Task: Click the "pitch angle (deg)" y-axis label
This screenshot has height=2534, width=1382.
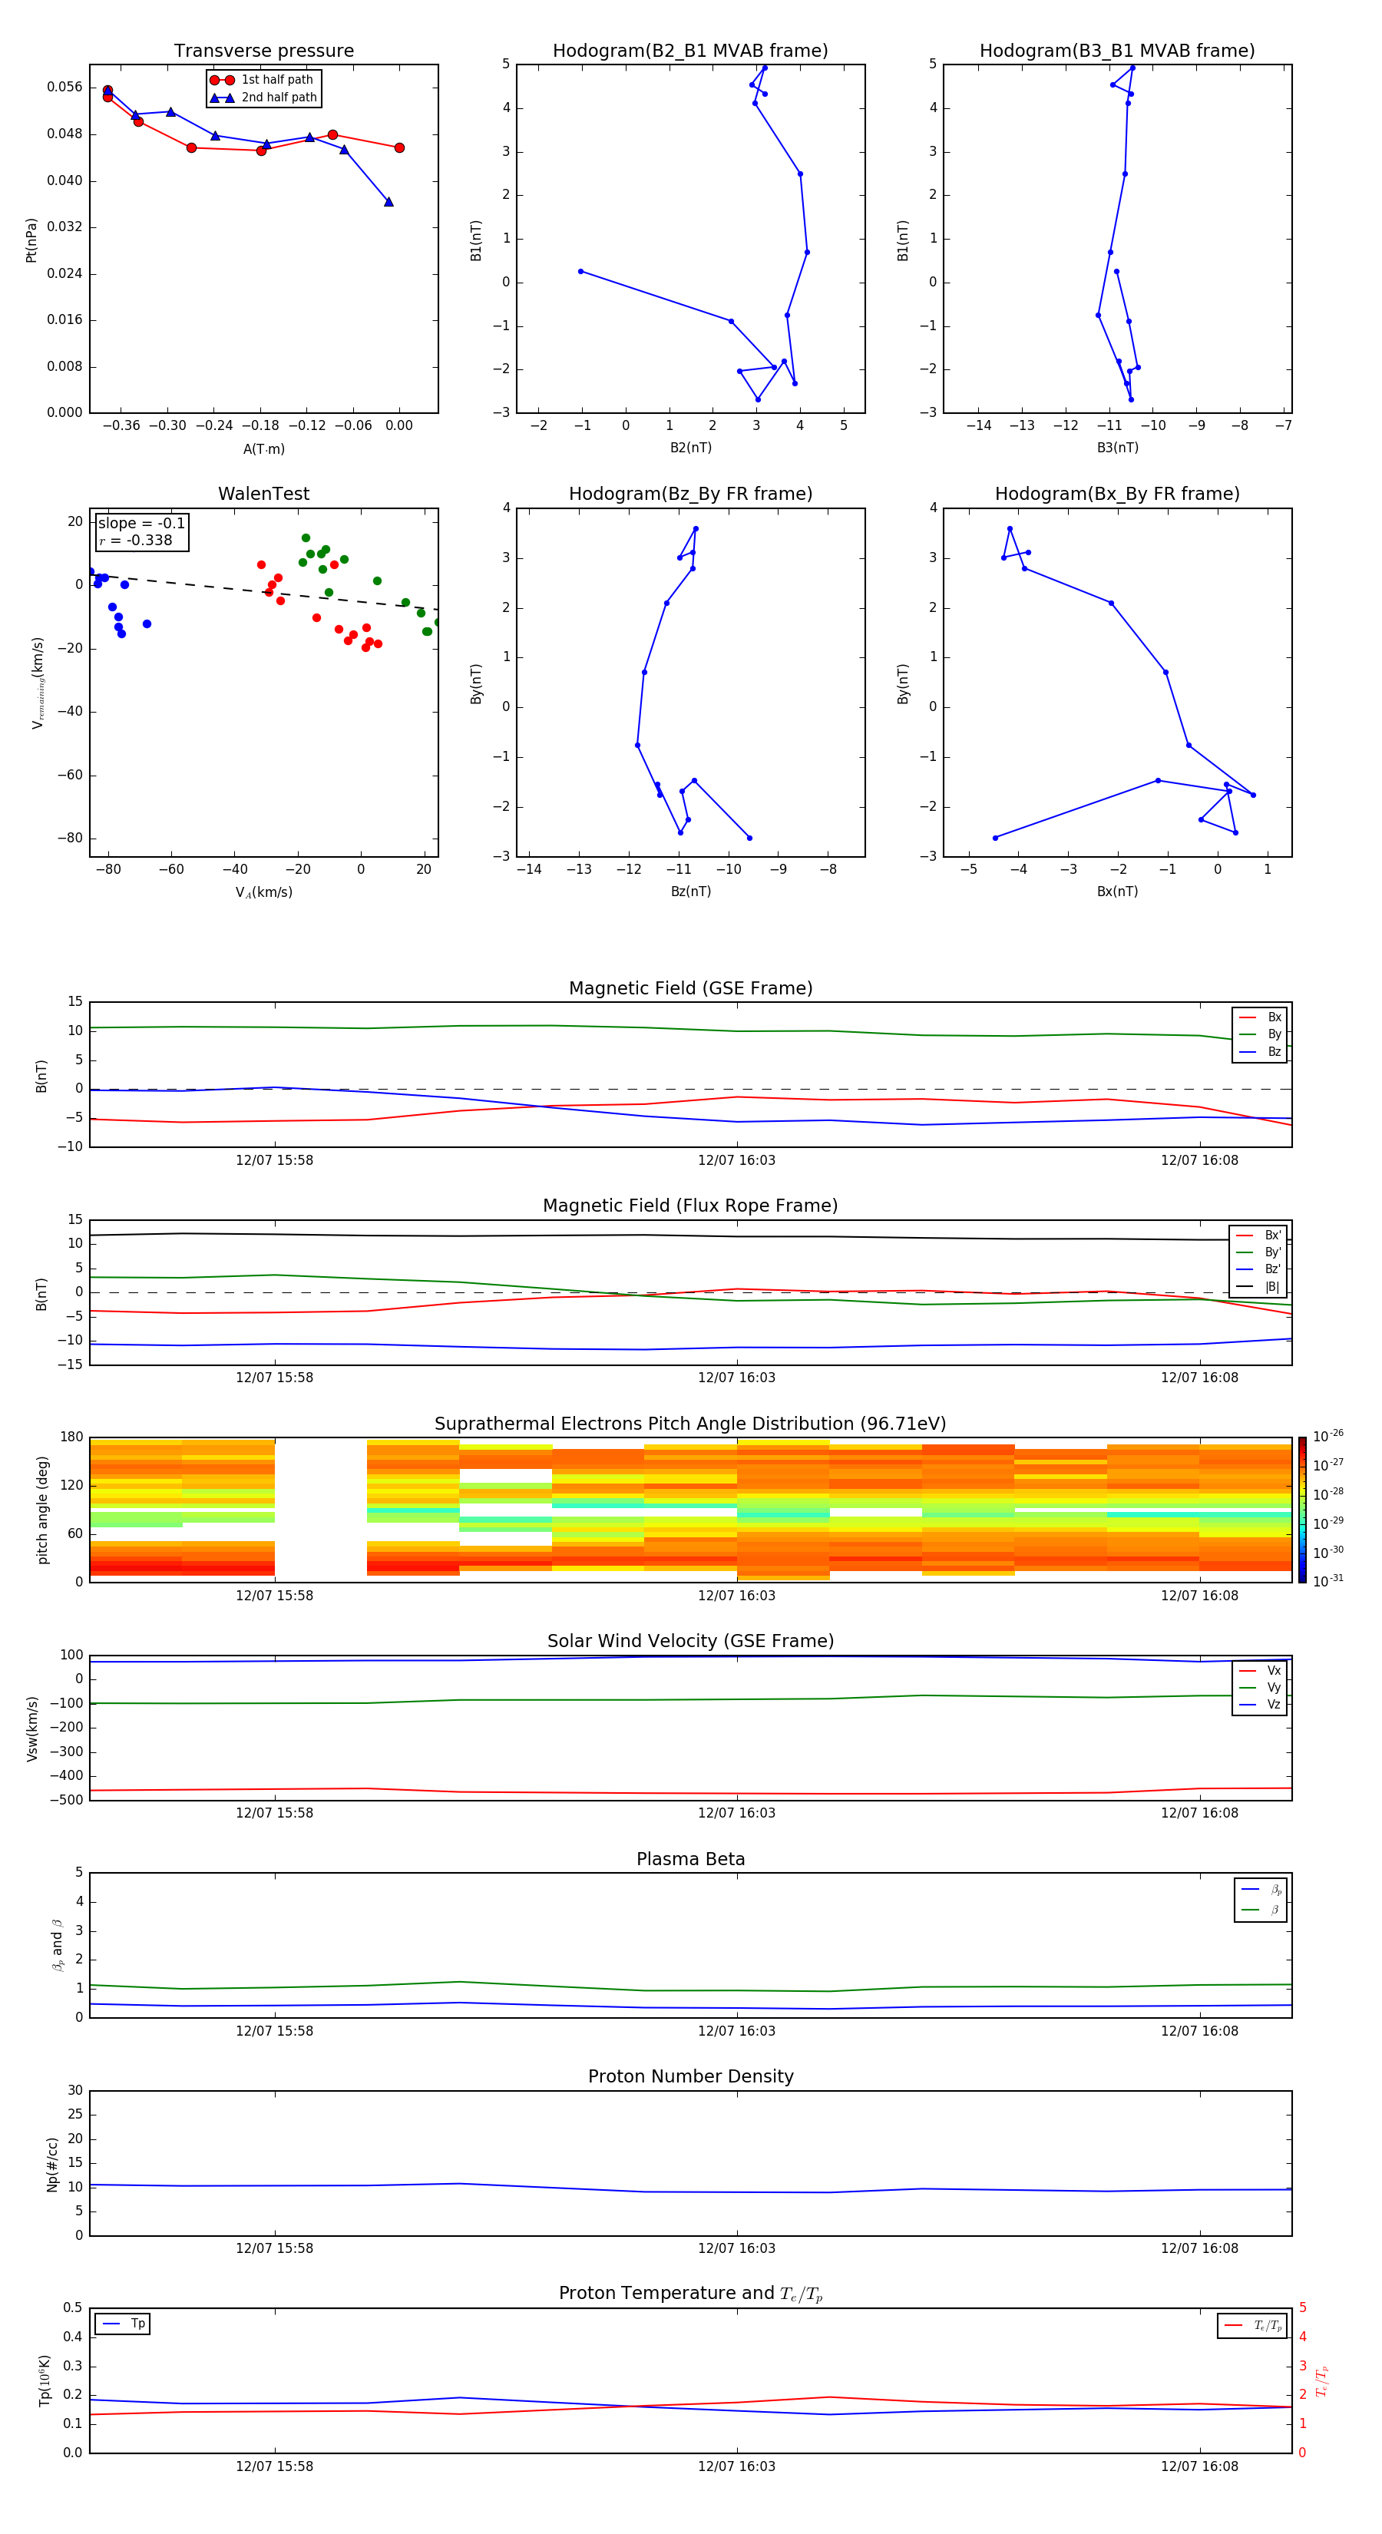Action: pos(42,1509)
